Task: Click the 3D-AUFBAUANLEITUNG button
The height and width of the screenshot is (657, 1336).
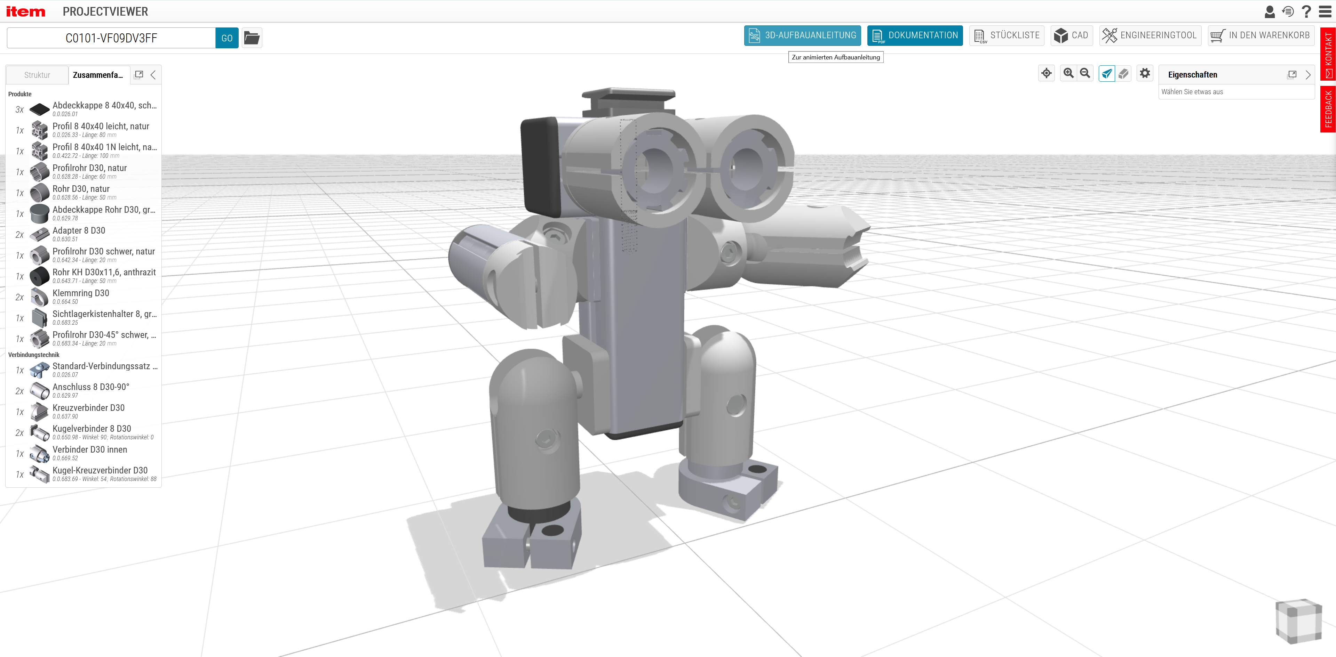Action: point(802,35)
